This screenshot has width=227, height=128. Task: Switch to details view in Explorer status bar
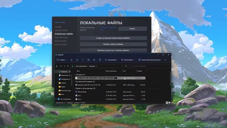click(x=167, y=103)
